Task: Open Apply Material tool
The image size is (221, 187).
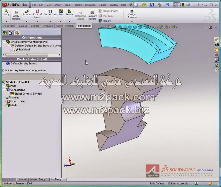Action: coord(16,15)
